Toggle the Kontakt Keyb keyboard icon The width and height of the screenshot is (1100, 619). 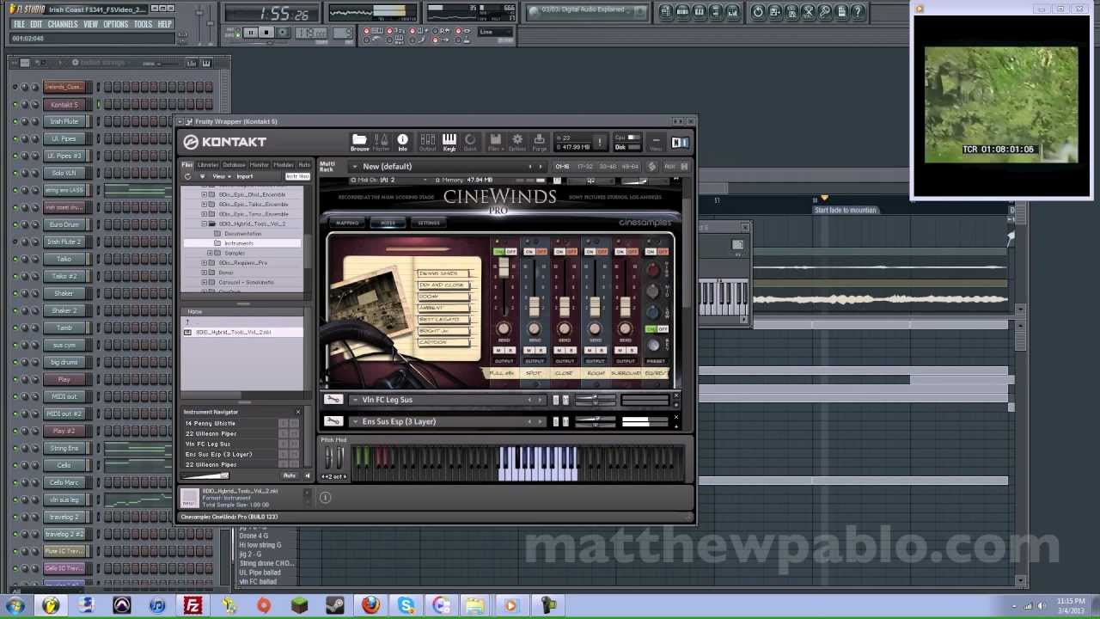[x=449, y=142]
